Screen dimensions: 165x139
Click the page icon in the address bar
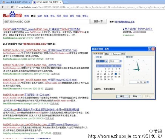pyautogui.click(x=17, y=7)
